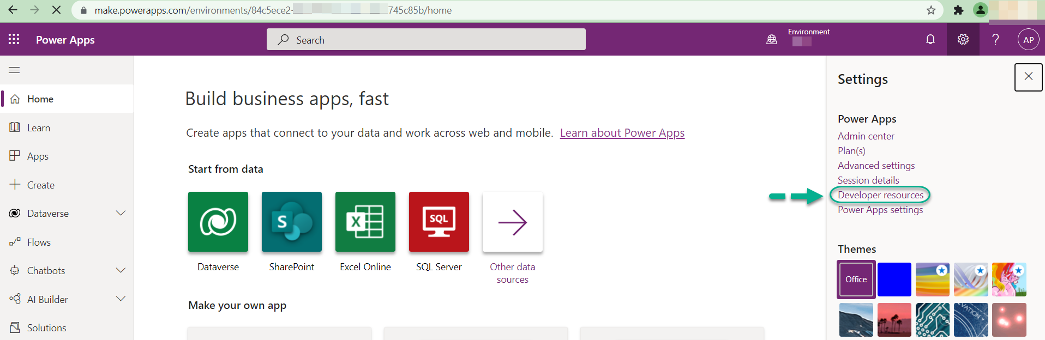Image resolution: width=1045 pixels, height=340 pixels.
Task: Click the browser forward arrow
Action: coord(34,10)
